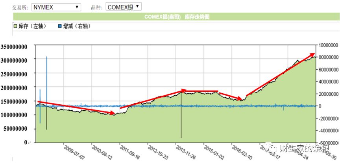Click the 60000000 right axis value
Screen dimensions: 340x163
tap(328, 69)
